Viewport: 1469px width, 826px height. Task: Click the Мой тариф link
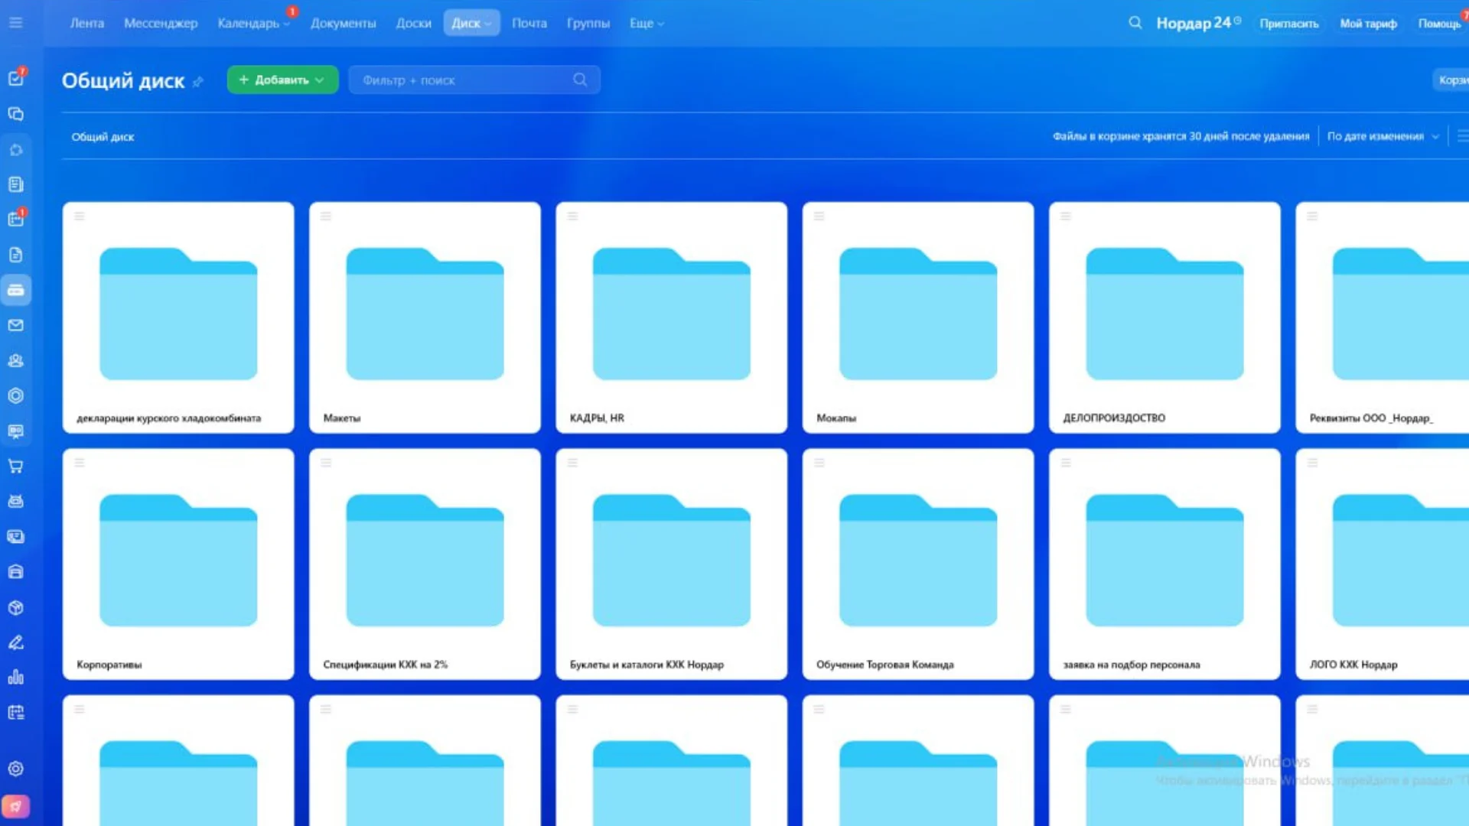(1368, 24)
